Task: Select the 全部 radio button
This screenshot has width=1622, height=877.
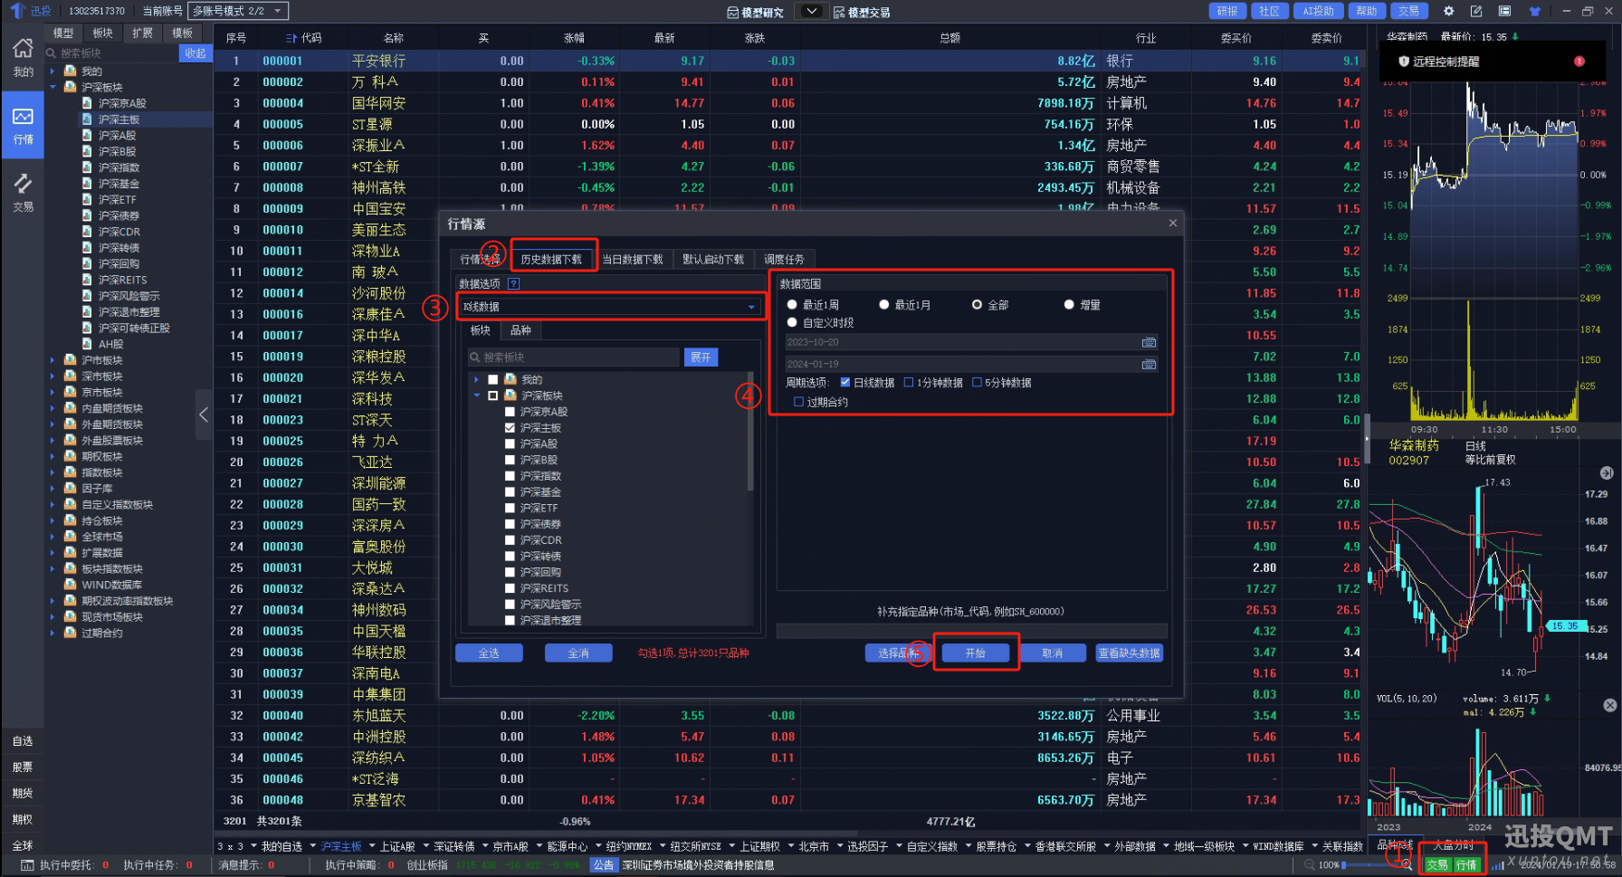Action: coord(977,305)
